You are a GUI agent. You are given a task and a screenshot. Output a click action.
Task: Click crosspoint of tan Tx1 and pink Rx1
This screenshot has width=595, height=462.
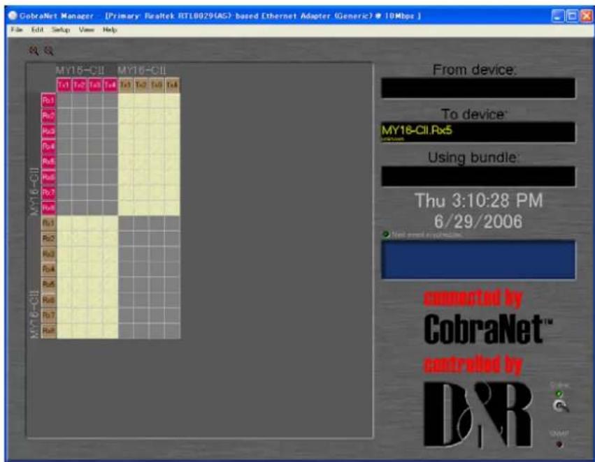pos(126,100)
